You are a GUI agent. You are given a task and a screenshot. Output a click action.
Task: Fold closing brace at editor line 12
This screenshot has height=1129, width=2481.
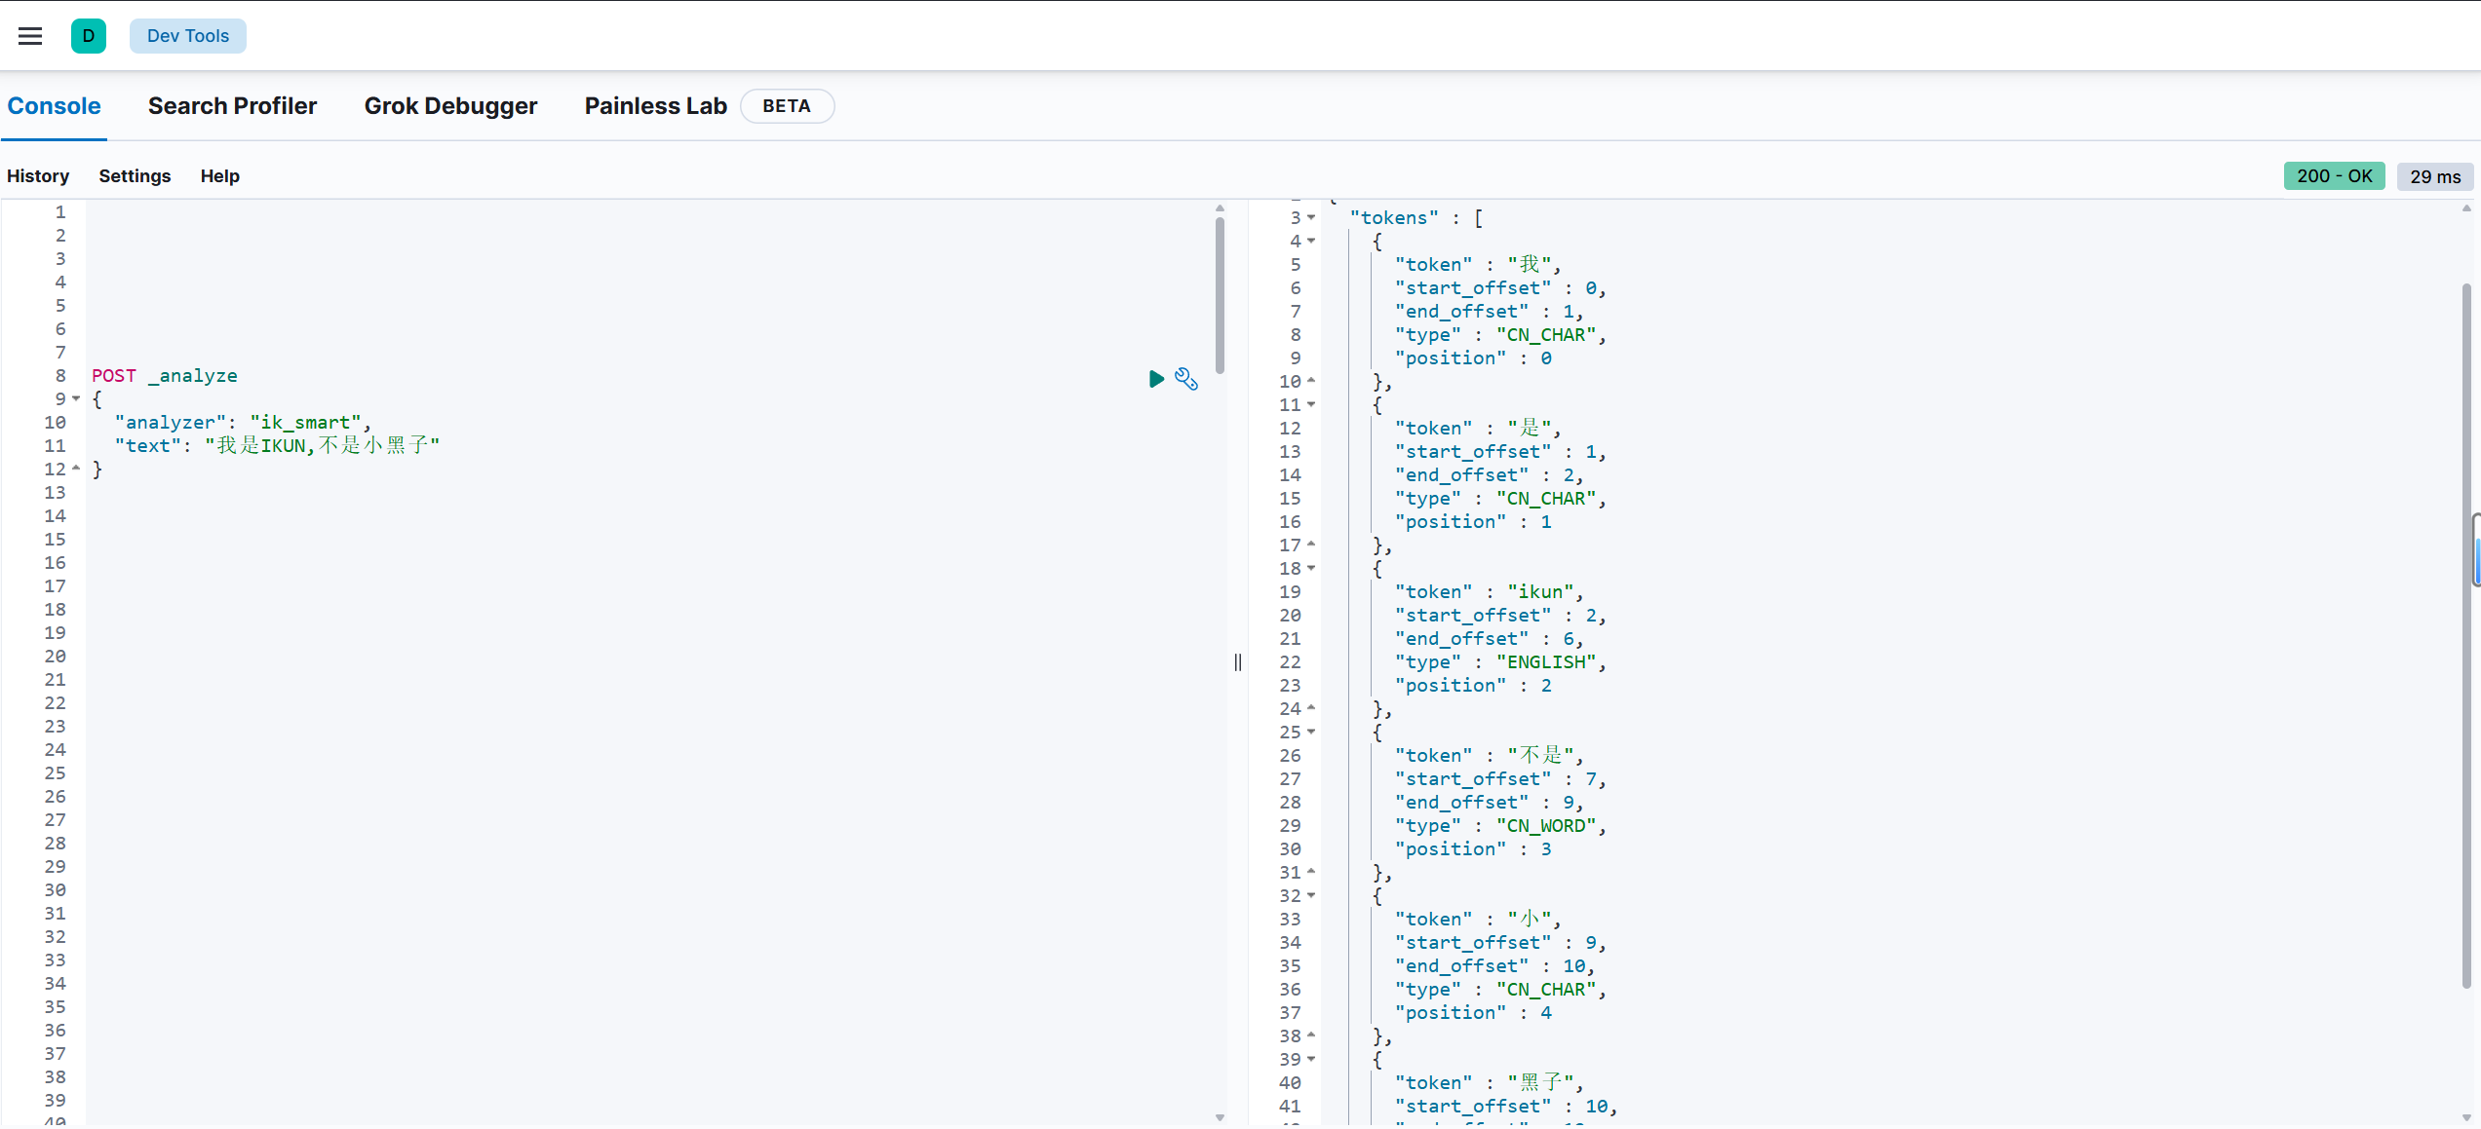pos(76,469)
